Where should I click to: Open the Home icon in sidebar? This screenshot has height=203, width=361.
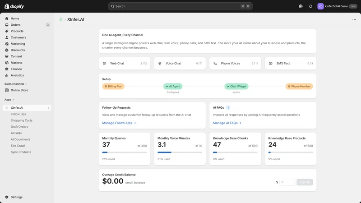pos(7,18)
